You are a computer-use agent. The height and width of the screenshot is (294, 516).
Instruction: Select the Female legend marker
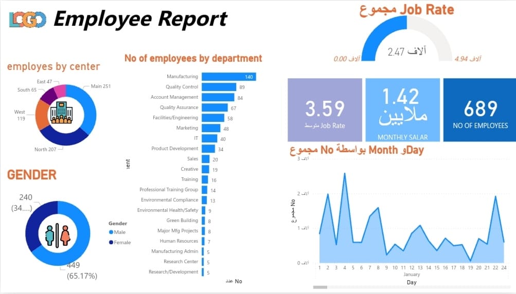(111, 242)
